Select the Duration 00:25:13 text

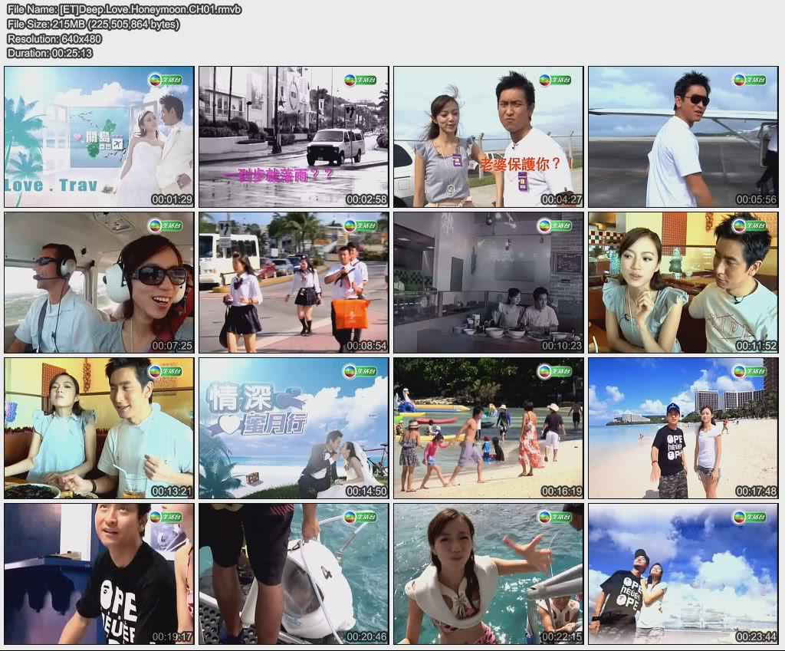(x=50, y=53)
